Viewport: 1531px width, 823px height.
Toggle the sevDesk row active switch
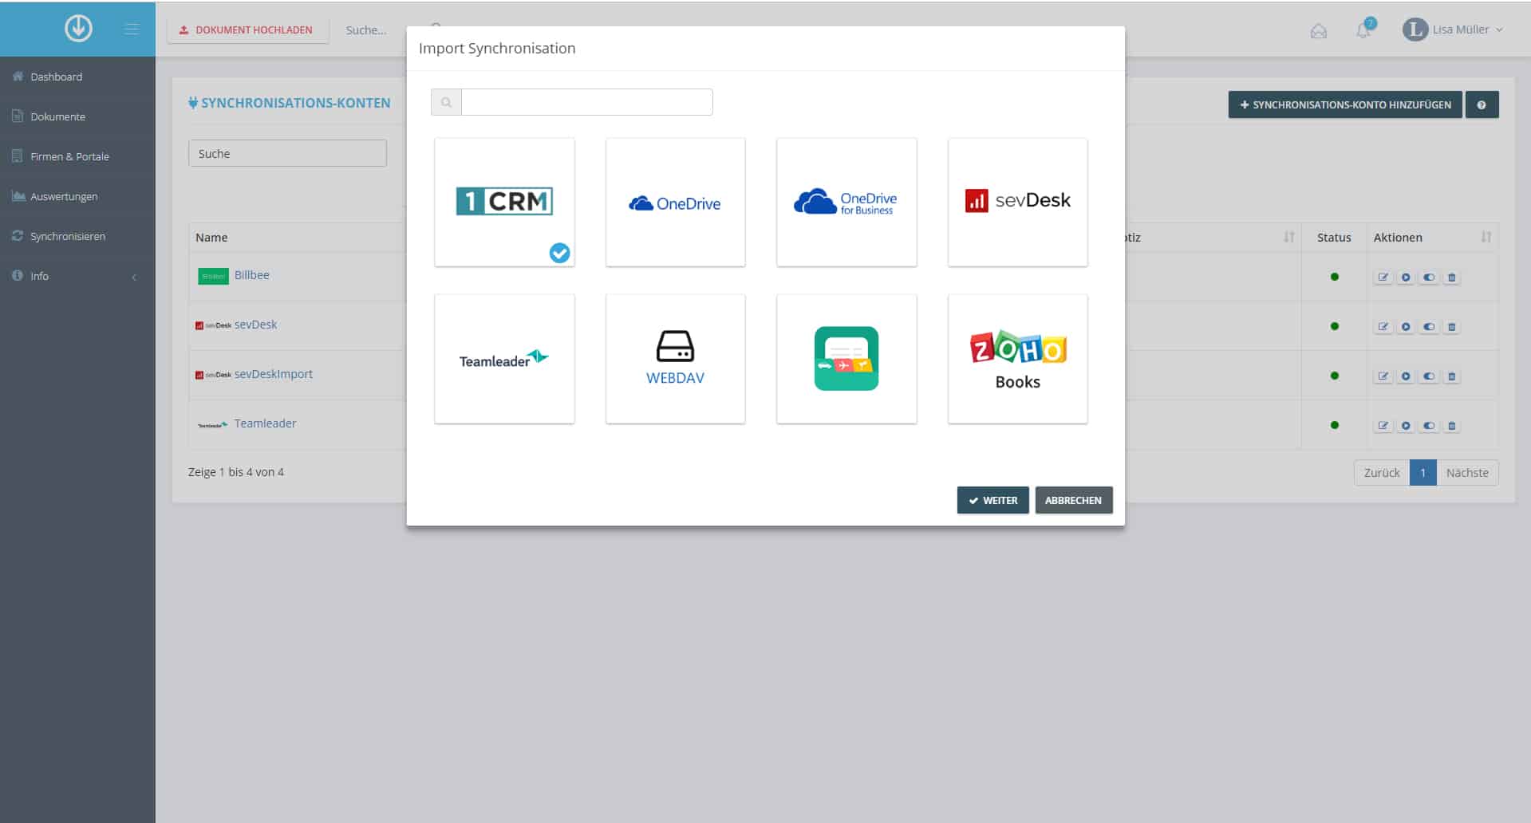click(x=1429, y=327)
